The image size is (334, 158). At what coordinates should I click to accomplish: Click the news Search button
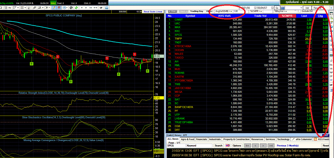point(218,145)
